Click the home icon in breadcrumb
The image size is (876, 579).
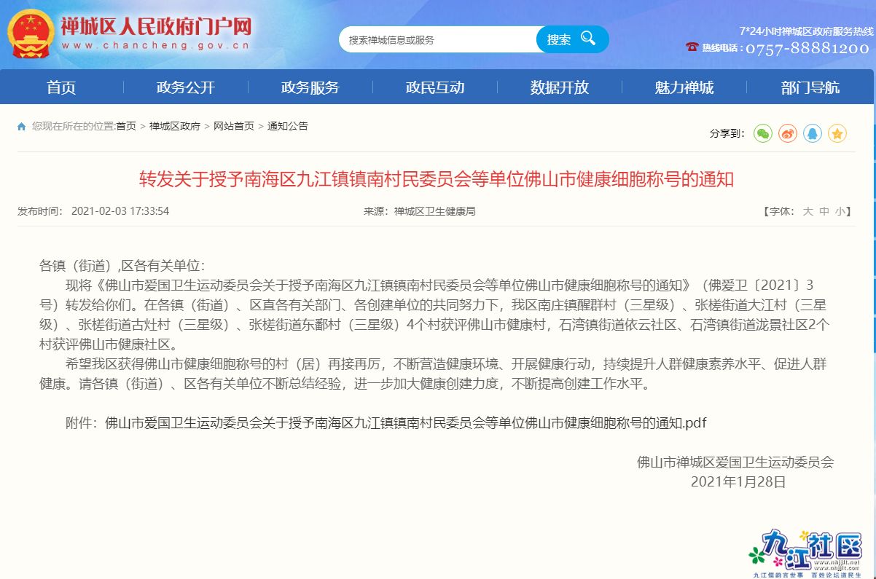click(22, 127)
